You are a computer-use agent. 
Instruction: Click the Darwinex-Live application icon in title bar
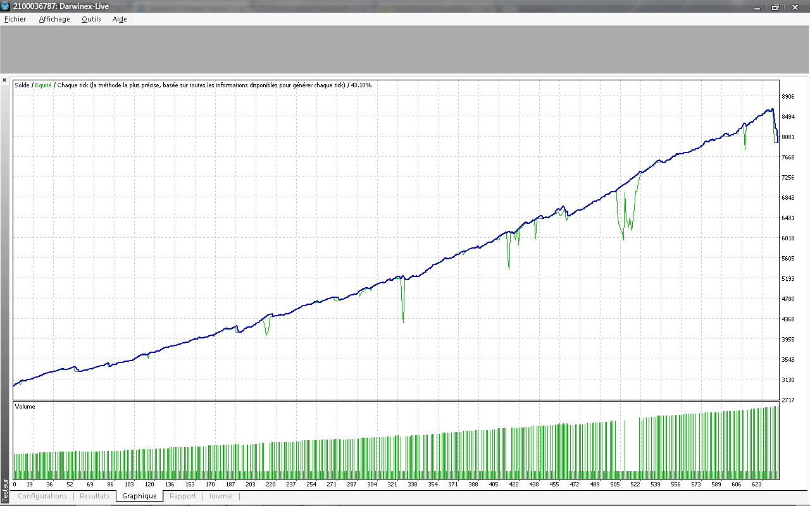(6, 6)
